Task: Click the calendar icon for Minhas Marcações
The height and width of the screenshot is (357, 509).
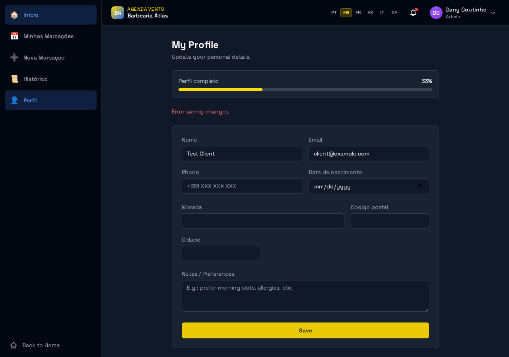Action: (14, 36)
